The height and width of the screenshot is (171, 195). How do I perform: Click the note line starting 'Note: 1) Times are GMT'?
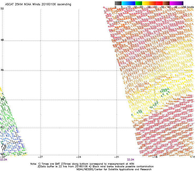[82, 164]
